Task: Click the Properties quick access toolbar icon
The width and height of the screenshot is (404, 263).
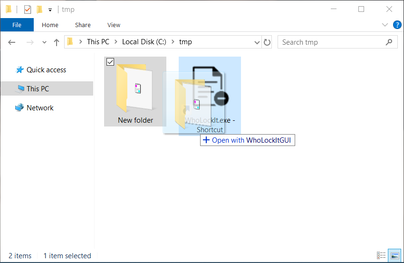Action: point(27,10)
